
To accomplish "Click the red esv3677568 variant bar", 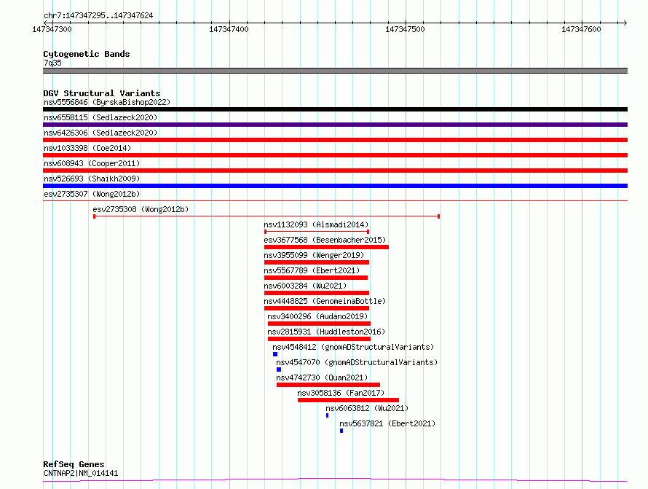I will (x=326, y=247).
